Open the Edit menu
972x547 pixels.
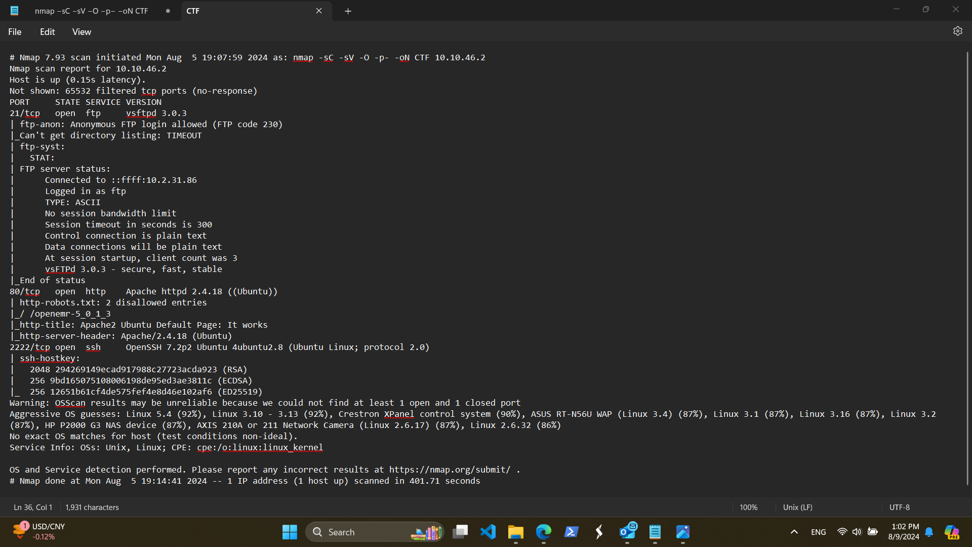[x=47, y=32]
